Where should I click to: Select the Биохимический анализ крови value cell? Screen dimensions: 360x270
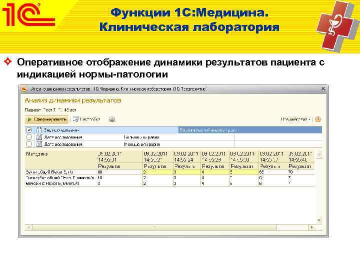click(x=250, y=130)
